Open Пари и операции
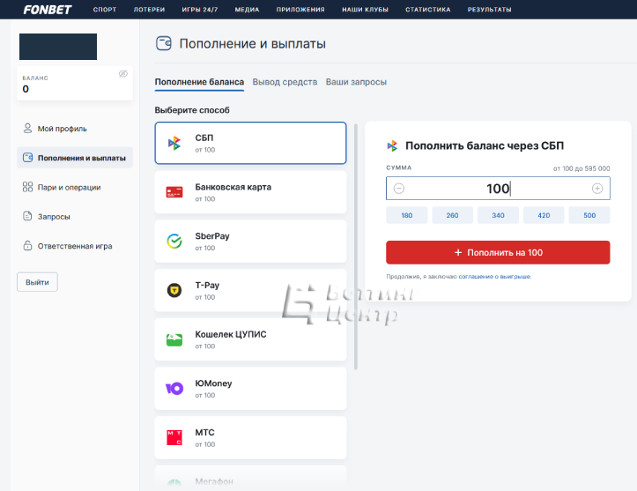The image size is (637, 491). point(75,187)
